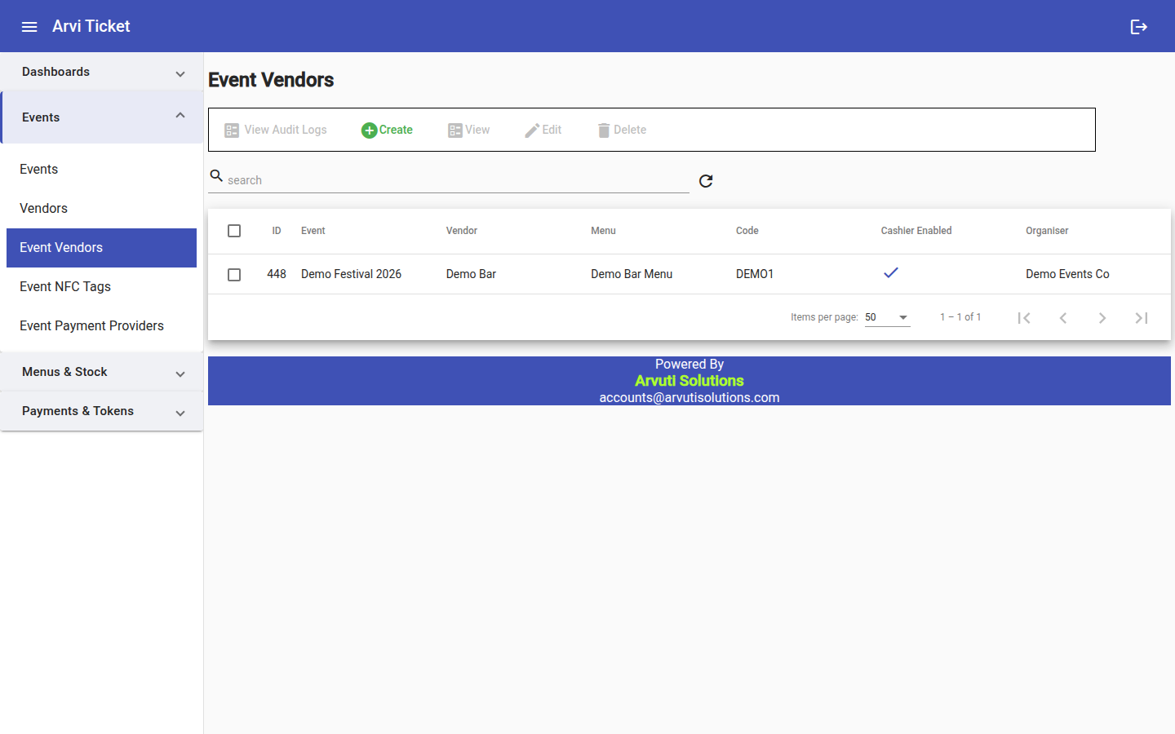Open the hamburger navigation menu

click(x=29, y=27)
